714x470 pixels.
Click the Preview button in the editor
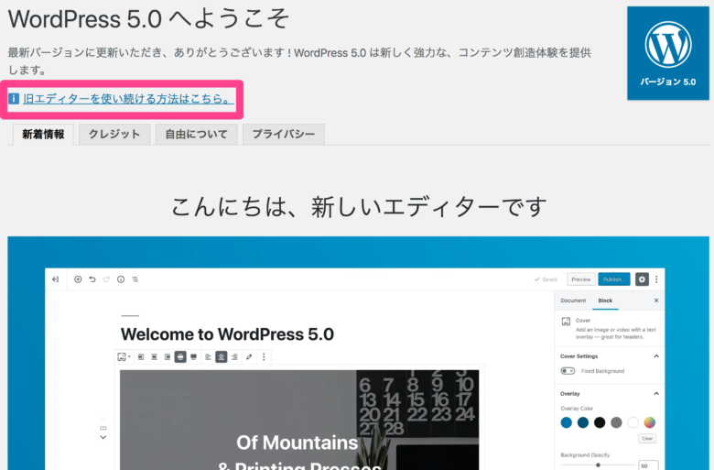click(x=581, y=279)
